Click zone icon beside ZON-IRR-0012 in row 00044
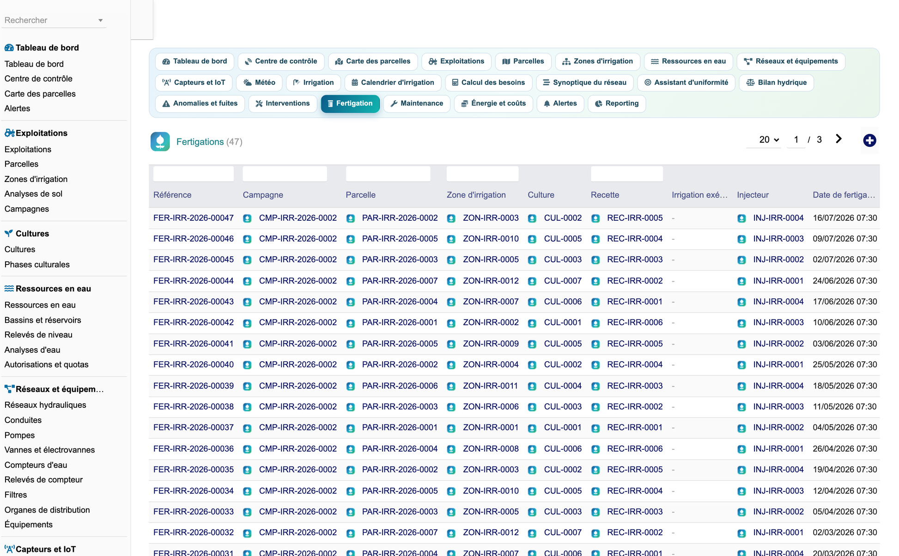Screen dimensions: 899x556 click(x=451, y=281)
